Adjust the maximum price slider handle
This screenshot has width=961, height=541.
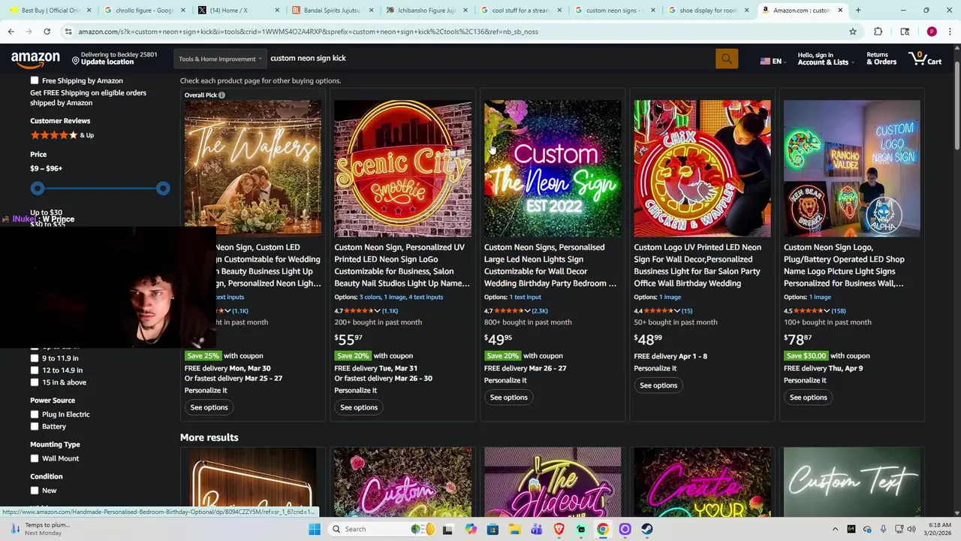pyautogui.click(x=163, y=189)
